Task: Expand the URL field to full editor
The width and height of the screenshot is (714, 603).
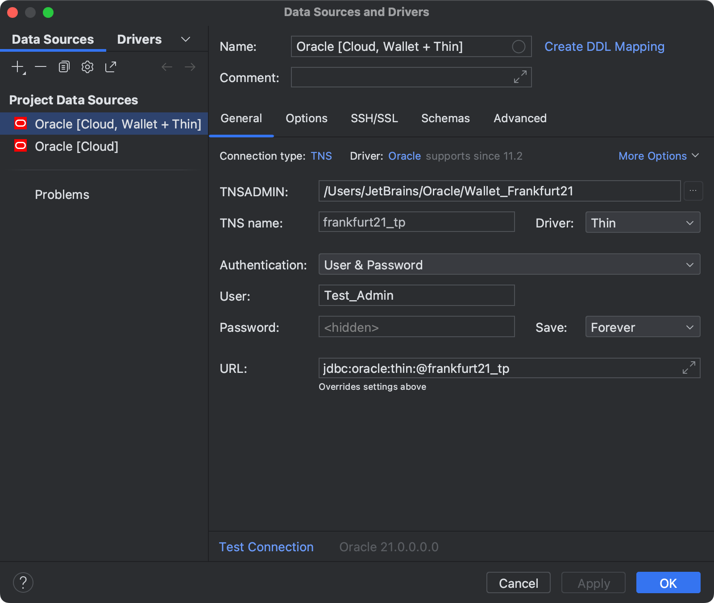Action: click(688, 368)
